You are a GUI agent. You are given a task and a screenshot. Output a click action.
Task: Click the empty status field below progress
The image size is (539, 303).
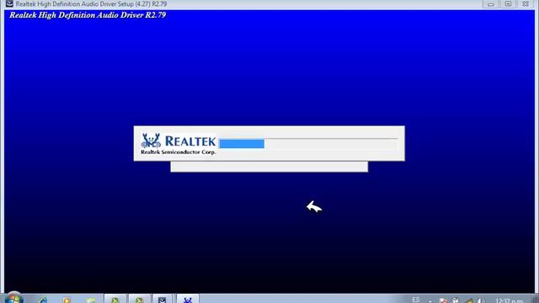tap(269, 167)
